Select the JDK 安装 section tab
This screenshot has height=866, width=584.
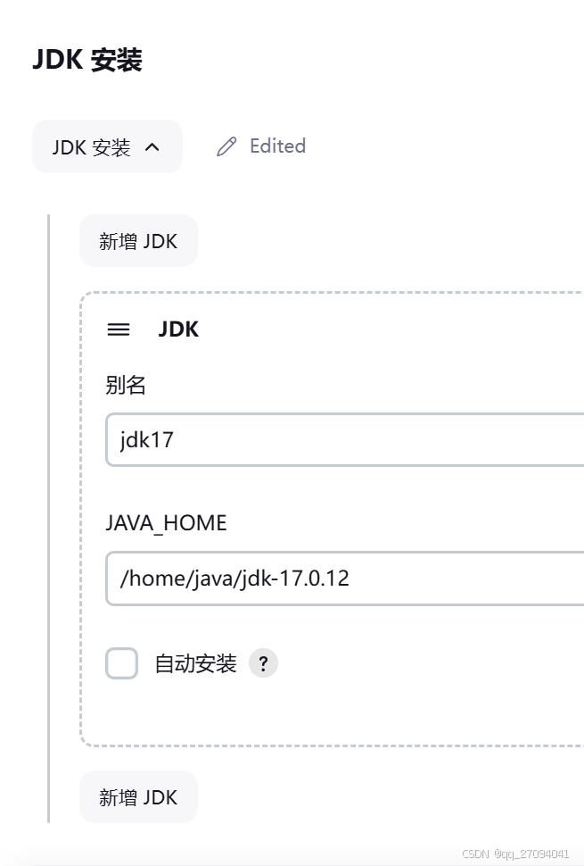click(x=107, y=146)
